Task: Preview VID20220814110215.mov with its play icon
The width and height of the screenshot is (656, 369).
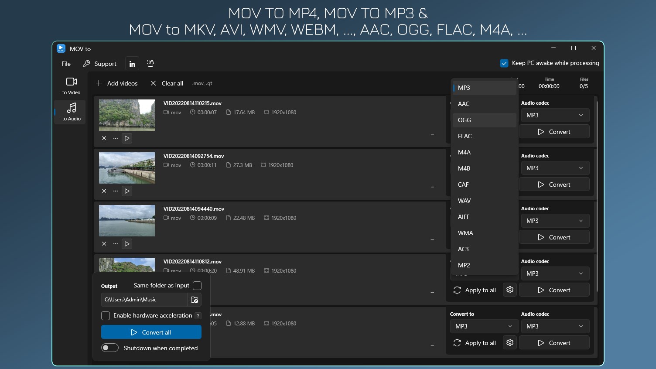Action: click(126, 138)
